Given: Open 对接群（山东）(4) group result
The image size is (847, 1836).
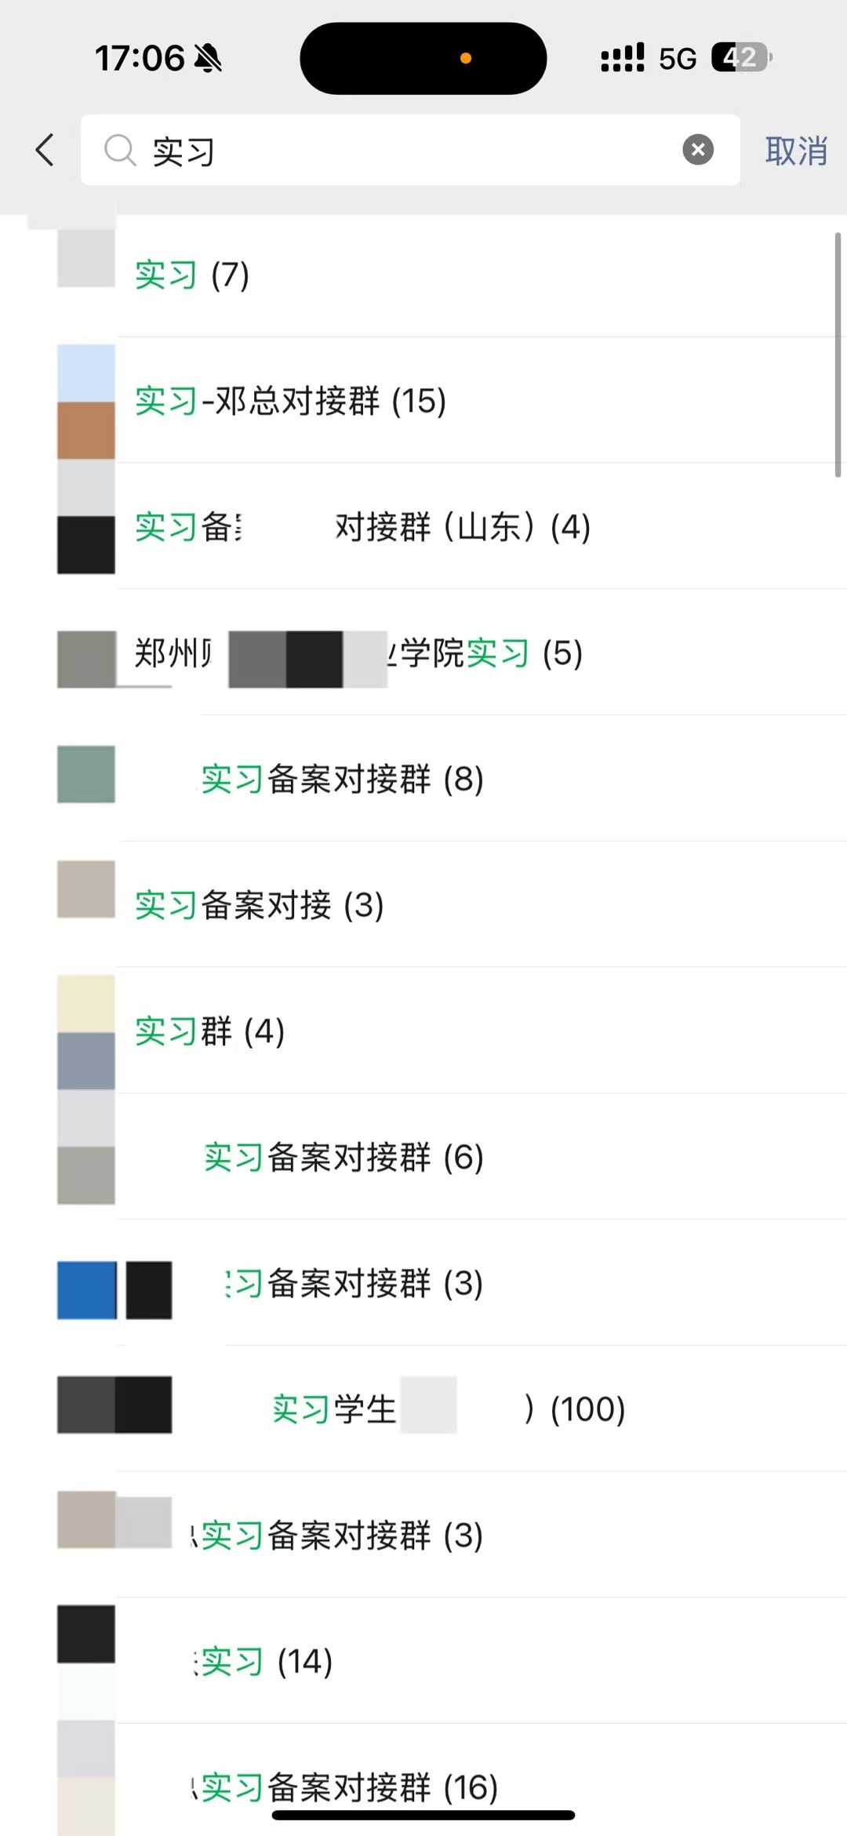Looking at the screenshot, I should (423, 526).
